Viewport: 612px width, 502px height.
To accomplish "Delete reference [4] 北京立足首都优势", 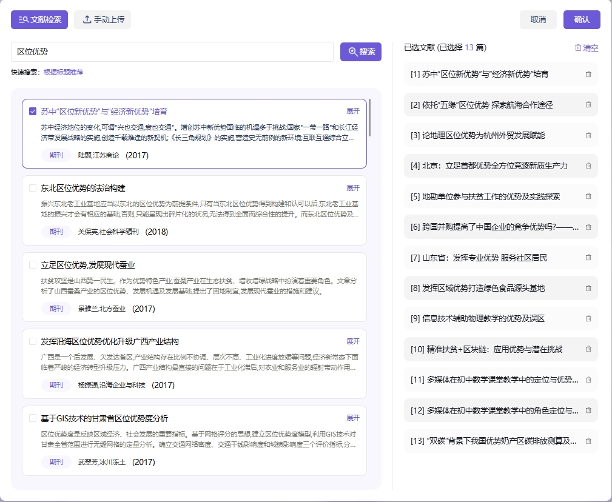I will coord(588,166).
